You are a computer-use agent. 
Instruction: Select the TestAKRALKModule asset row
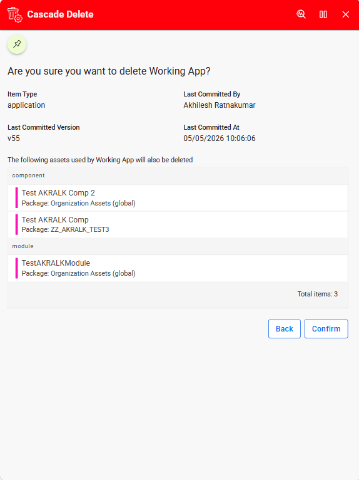pyautogui.click(x=178, y=268)
